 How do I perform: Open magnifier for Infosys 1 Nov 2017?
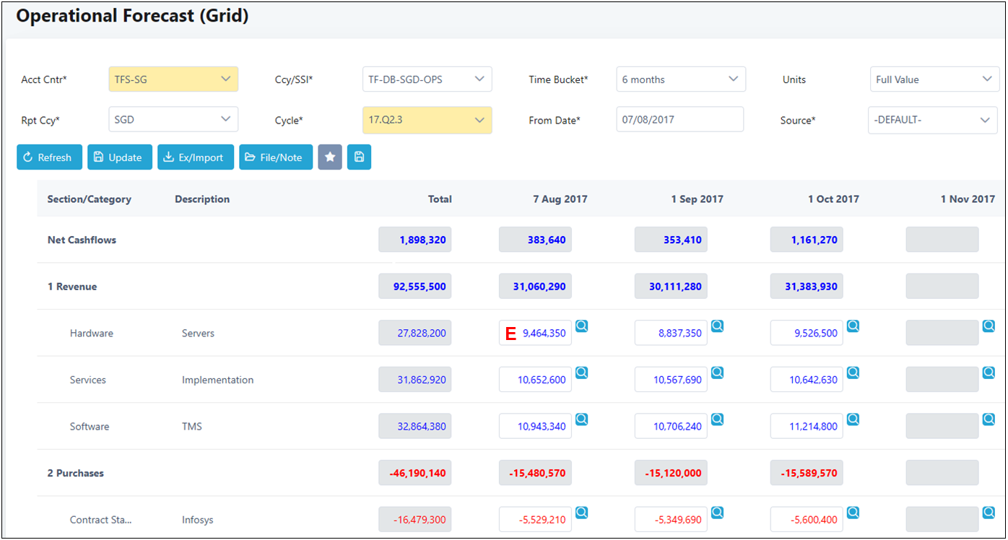tap(989, 513)
